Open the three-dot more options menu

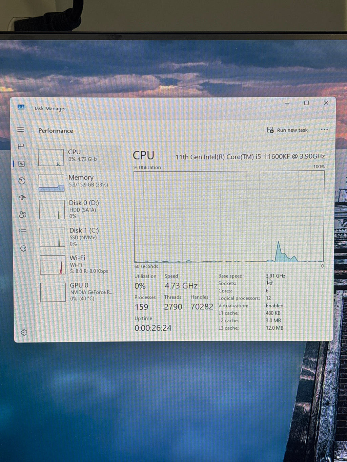click(324, 130)
